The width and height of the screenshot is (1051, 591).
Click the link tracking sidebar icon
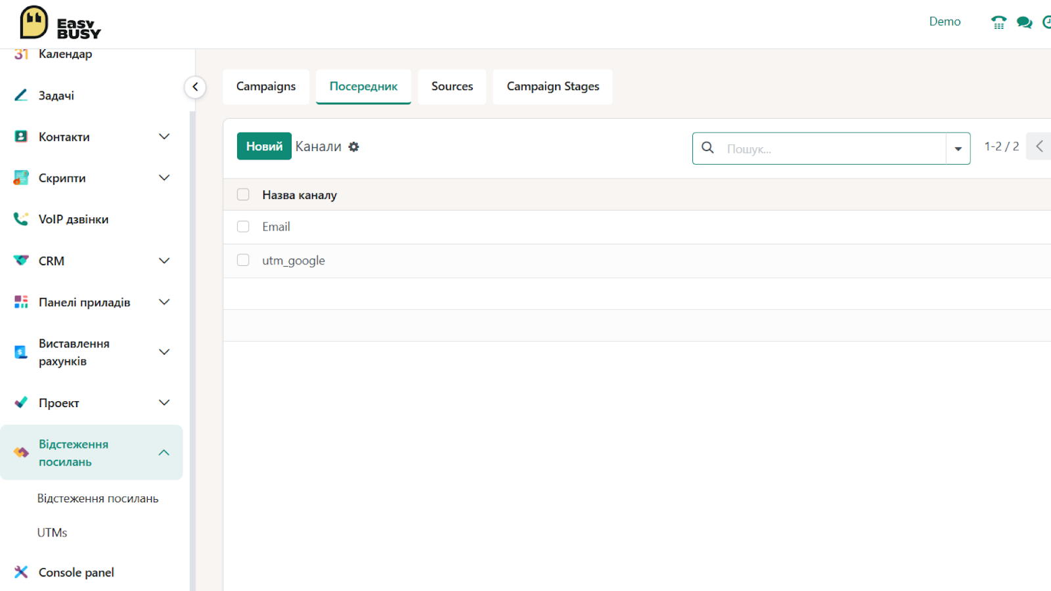(21, 452)
